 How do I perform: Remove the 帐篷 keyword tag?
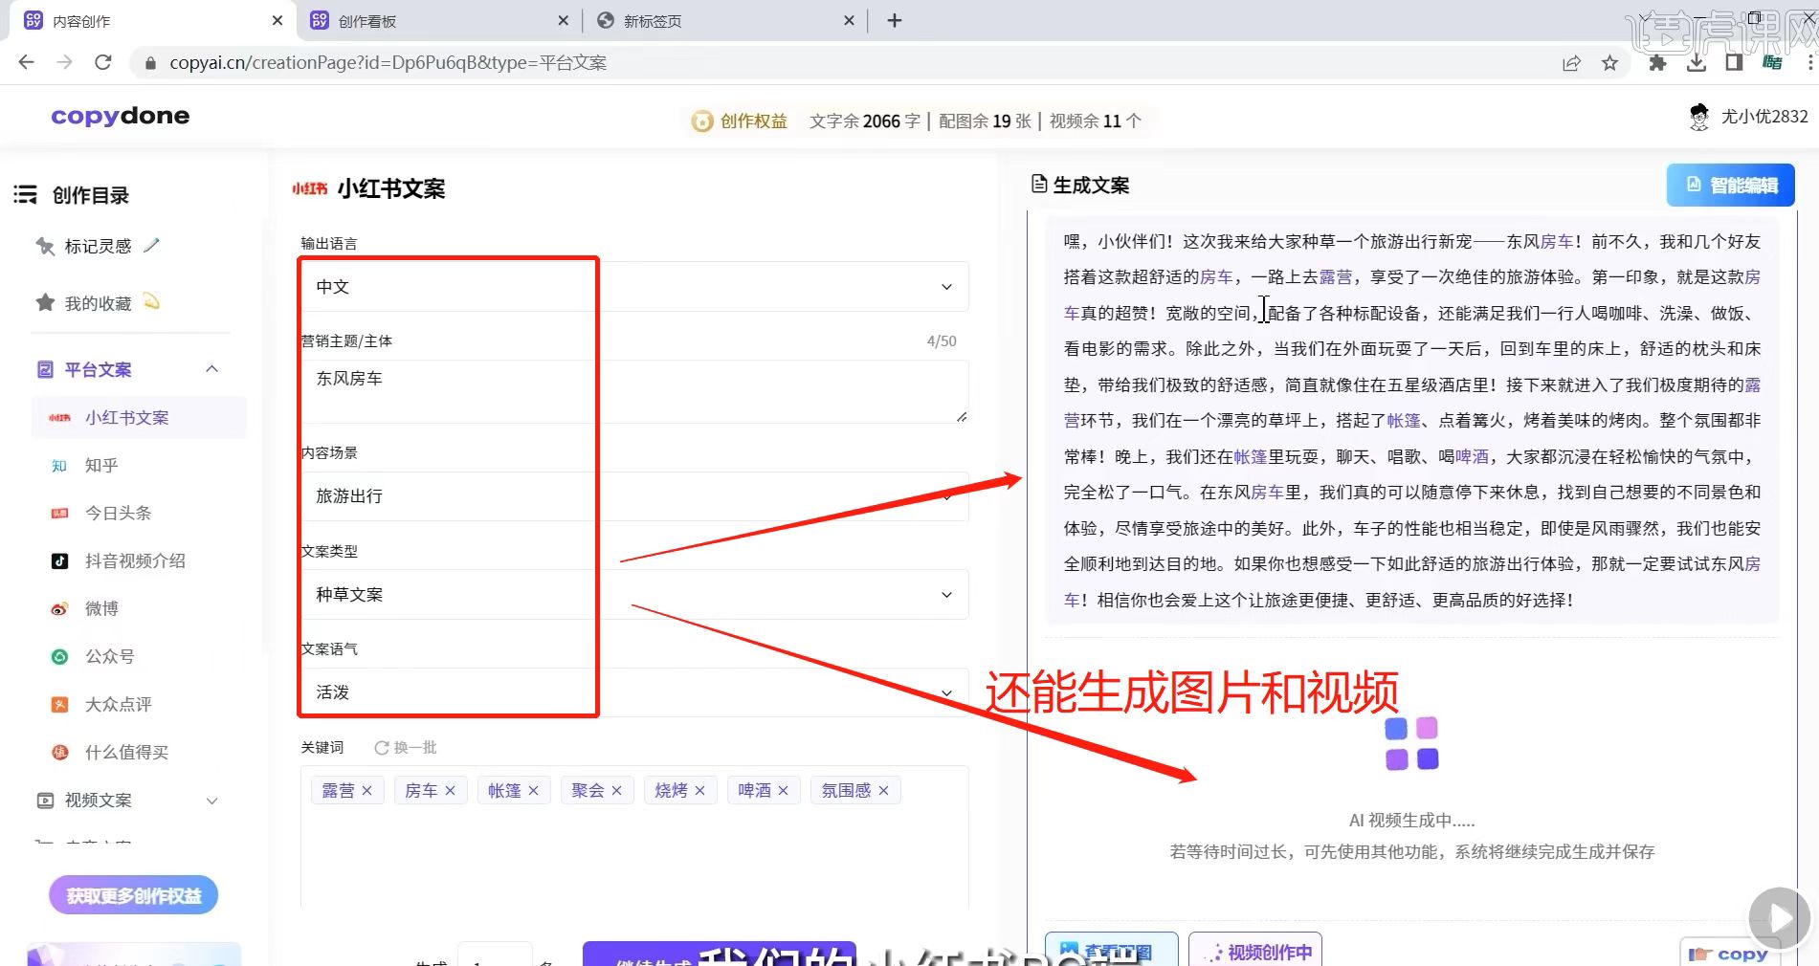tap(533, 791)
